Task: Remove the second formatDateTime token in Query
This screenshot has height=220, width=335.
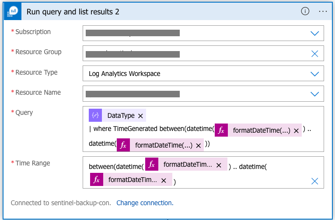Action: 198,146
